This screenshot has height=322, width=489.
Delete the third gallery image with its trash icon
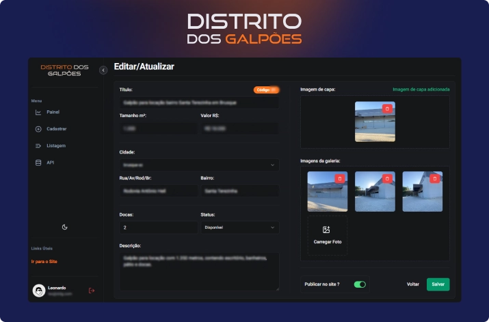tap(435, 178)
